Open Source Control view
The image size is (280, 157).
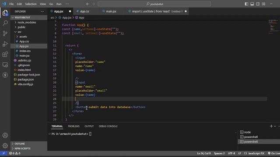point(5,34)
